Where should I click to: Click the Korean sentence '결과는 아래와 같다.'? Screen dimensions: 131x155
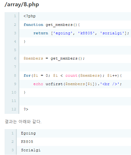coord(23,122)
